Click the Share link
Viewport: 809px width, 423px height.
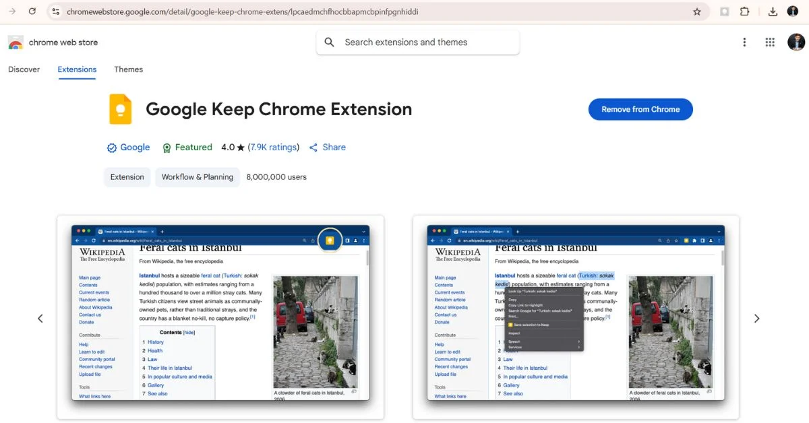pyautogui.click(x=334, y=148)
